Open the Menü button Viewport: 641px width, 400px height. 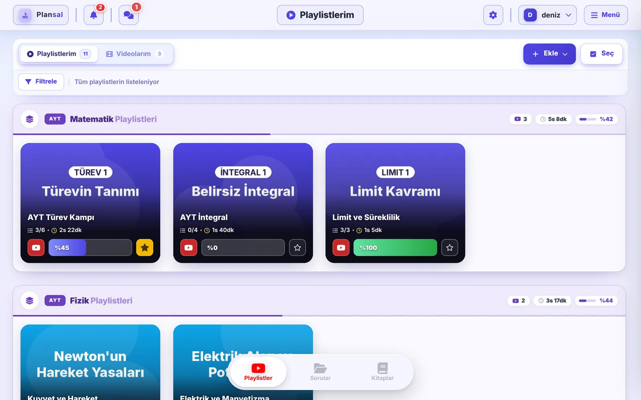click(606, 15)
